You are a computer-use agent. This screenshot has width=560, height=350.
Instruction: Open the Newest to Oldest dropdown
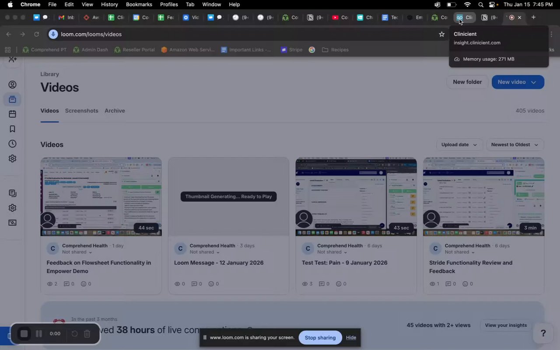click(515, 145)
